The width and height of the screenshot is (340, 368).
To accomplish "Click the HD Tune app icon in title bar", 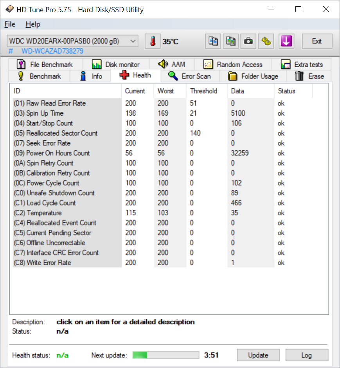I will tap(10, 9).
